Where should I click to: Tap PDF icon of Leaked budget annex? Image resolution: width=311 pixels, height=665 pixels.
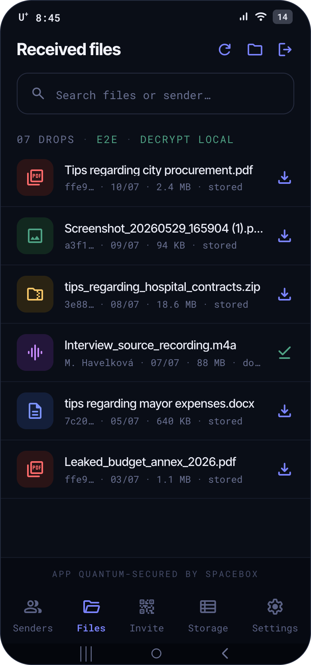coord(35,469)
